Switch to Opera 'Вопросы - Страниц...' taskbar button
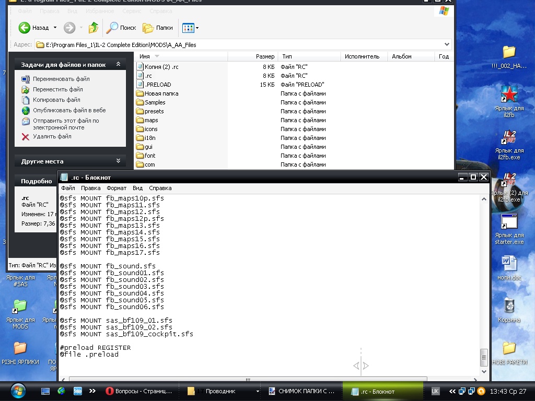The height and width of the screenshot is (401, 535). pyautogui.click(x=139, y=391)
